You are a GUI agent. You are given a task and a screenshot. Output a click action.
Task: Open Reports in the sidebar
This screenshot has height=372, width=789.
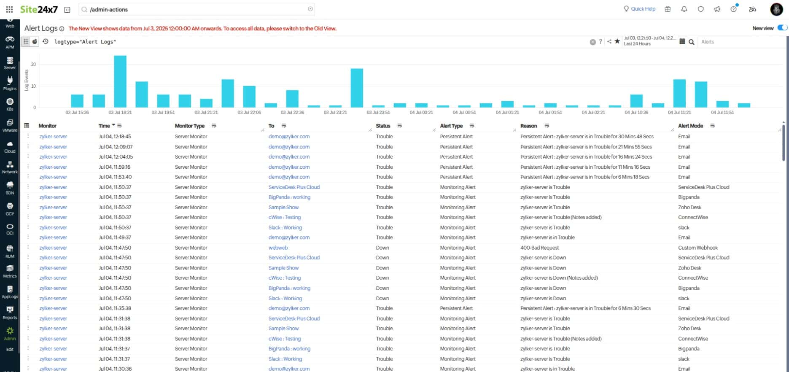tap(10, 313)
